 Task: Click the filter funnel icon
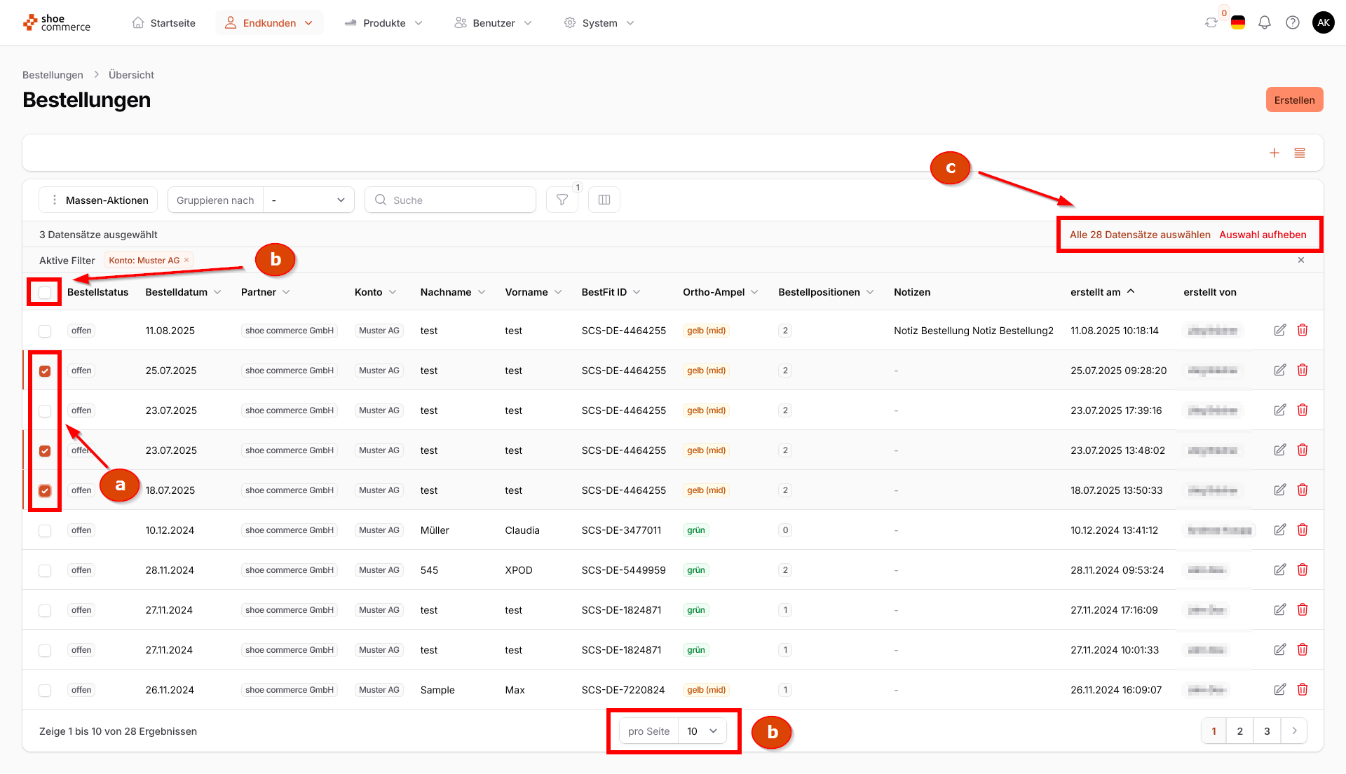pos(562,200)
